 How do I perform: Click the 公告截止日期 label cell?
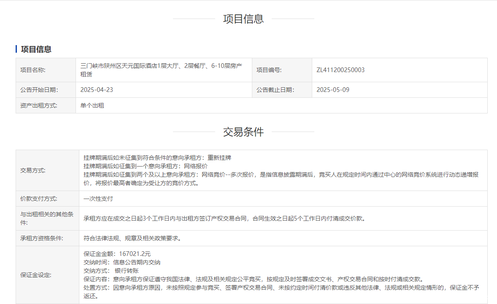coord(275,90)
